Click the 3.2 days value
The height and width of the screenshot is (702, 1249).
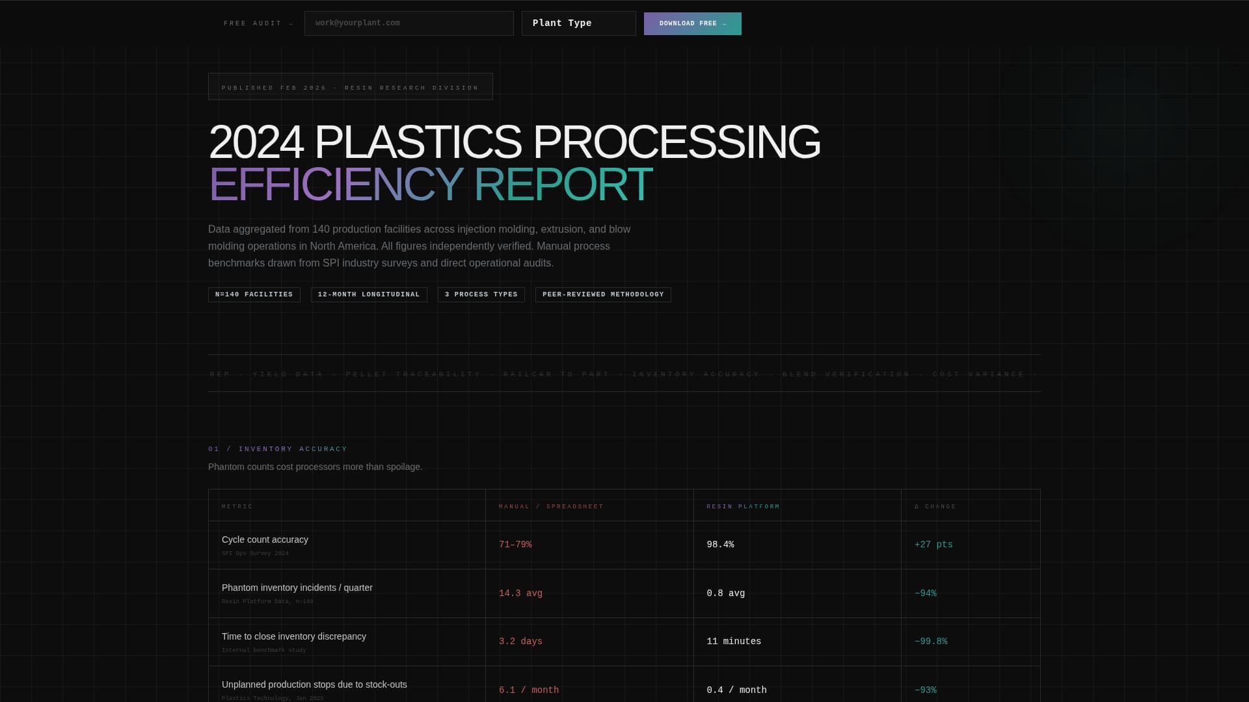tap(520, 642)
